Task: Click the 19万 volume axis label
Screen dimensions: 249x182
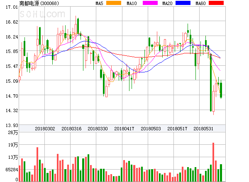Action: (x=13, y=145)
